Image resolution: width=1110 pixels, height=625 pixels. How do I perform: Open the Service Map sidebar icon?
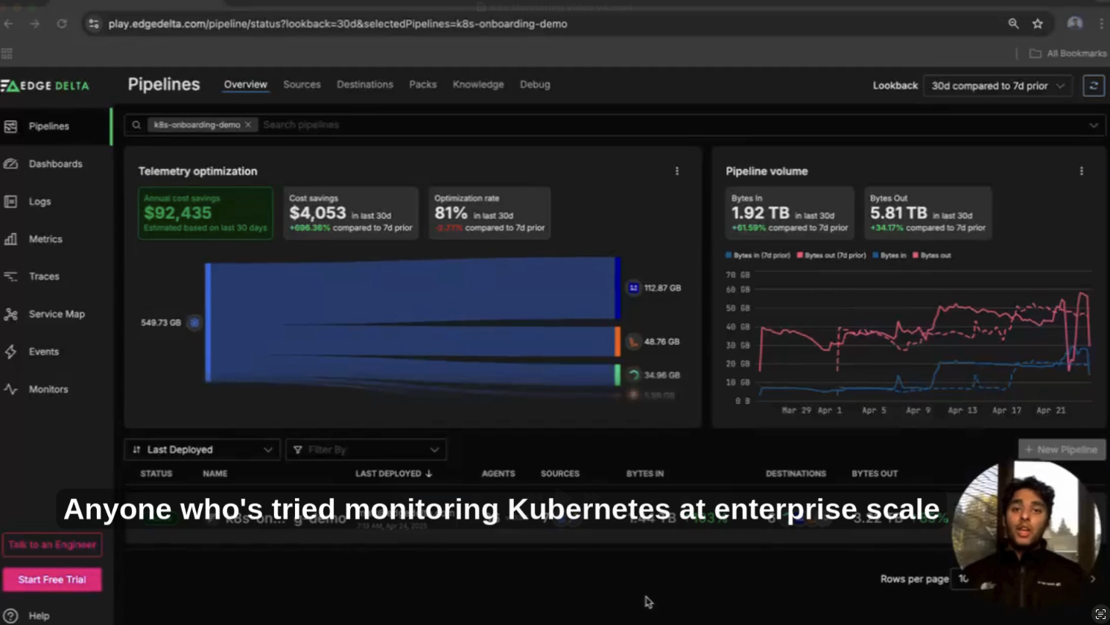point(11,314)
